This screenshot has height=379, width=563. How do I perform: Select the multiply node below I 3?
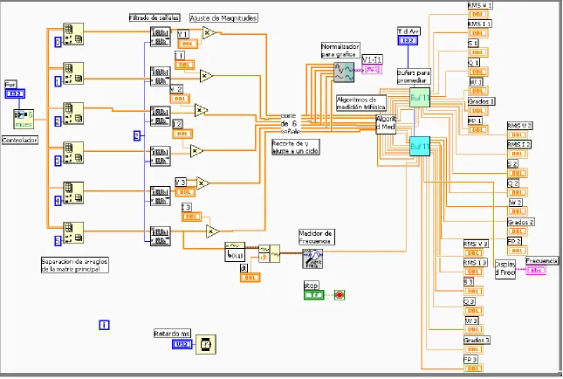tap(213, 231)
